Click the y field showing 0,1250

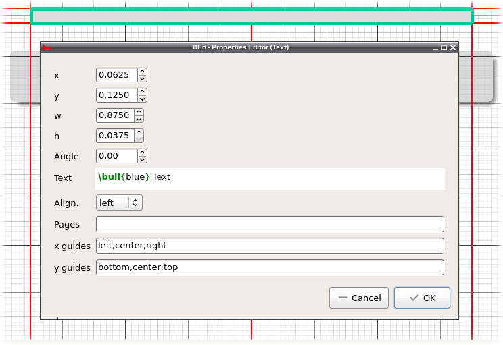pos(117,95)
